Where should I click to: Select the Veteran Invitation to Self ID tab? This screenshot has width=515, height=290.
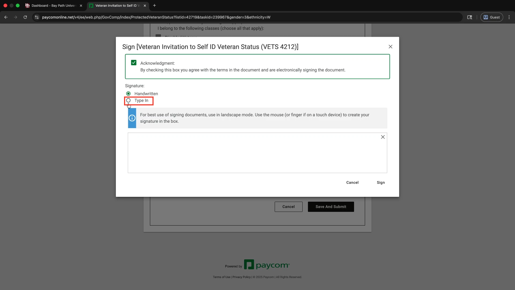[117, 5]
